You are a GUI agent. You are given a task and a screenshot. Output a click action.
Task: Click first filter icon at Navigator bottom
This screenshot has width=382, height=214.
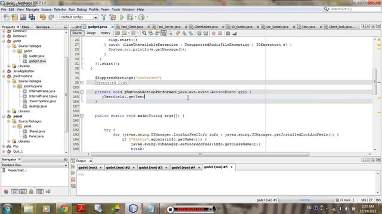pyautogui.click(x=6, y=191)
